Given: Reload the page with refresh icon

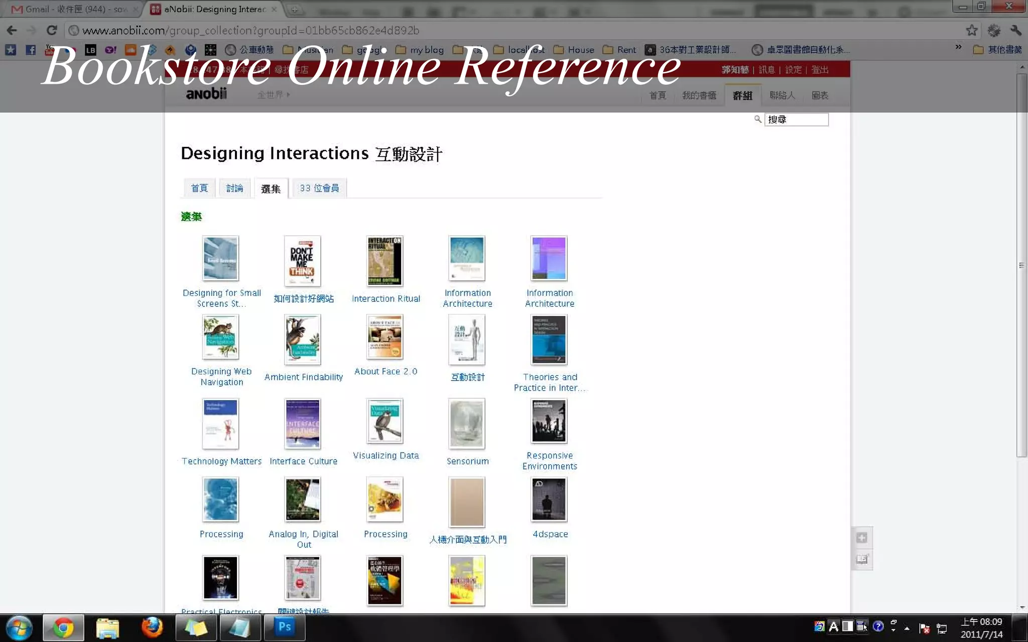Looking at the screenshot, I should (x=51, y=31).
